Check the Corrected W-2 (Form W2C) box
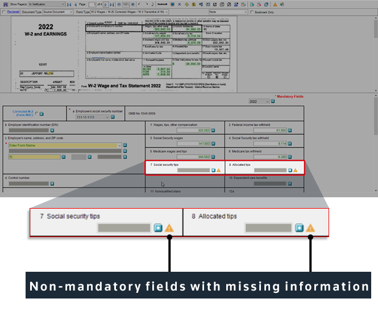 pyautogui.click(x=36, y=113)
